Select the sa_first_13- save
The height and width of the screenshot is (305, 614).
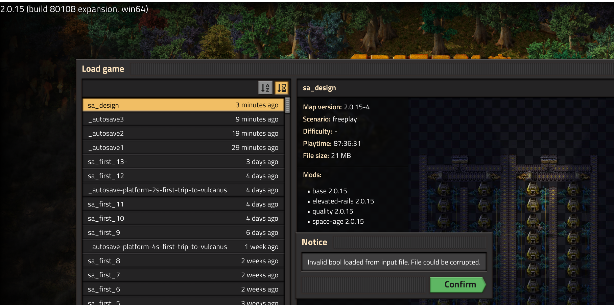pos(183,162)
